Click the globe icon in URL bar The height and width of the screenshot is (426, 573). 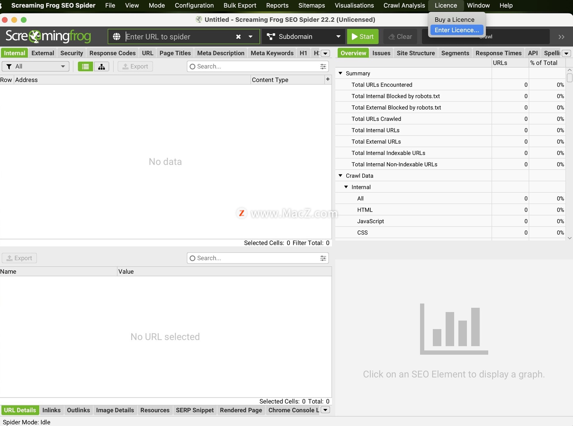point(116,36)
